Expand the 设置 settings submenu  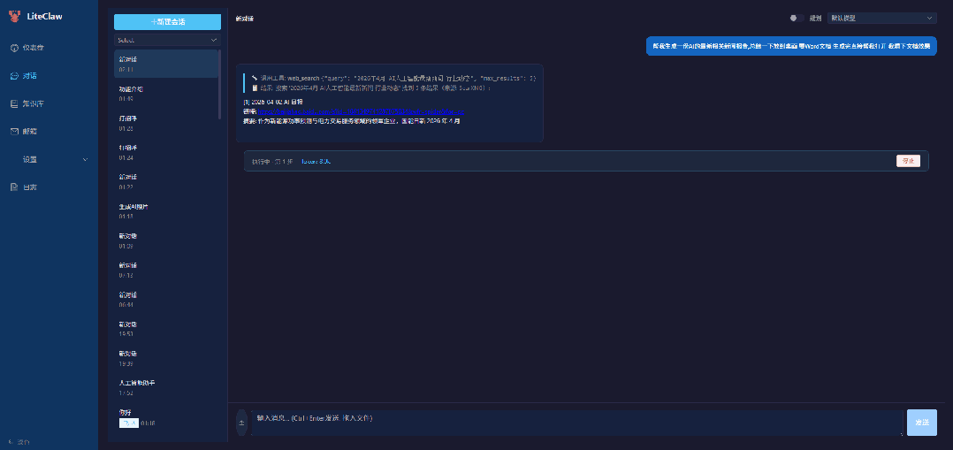(x=85, y=159)
